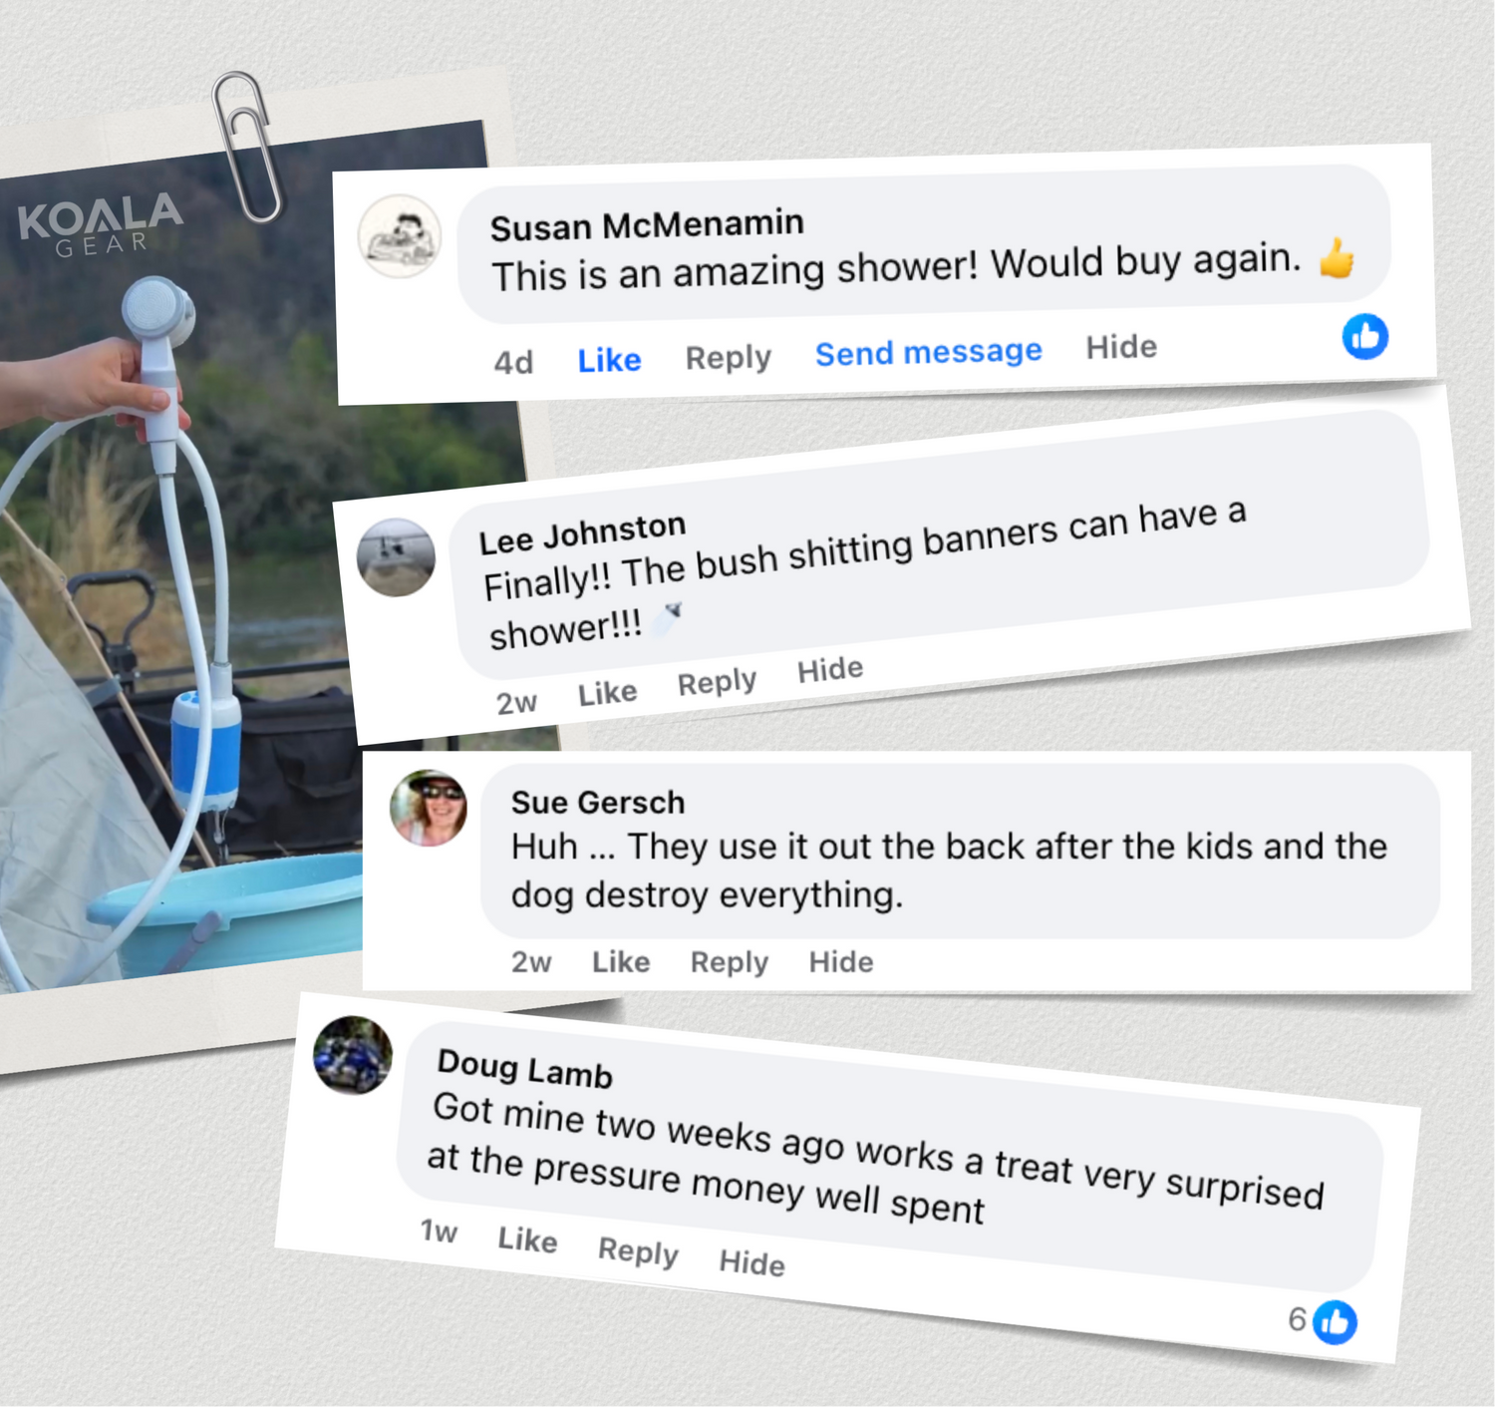Like Sue Gersch's comment

(x=621, y=961)
